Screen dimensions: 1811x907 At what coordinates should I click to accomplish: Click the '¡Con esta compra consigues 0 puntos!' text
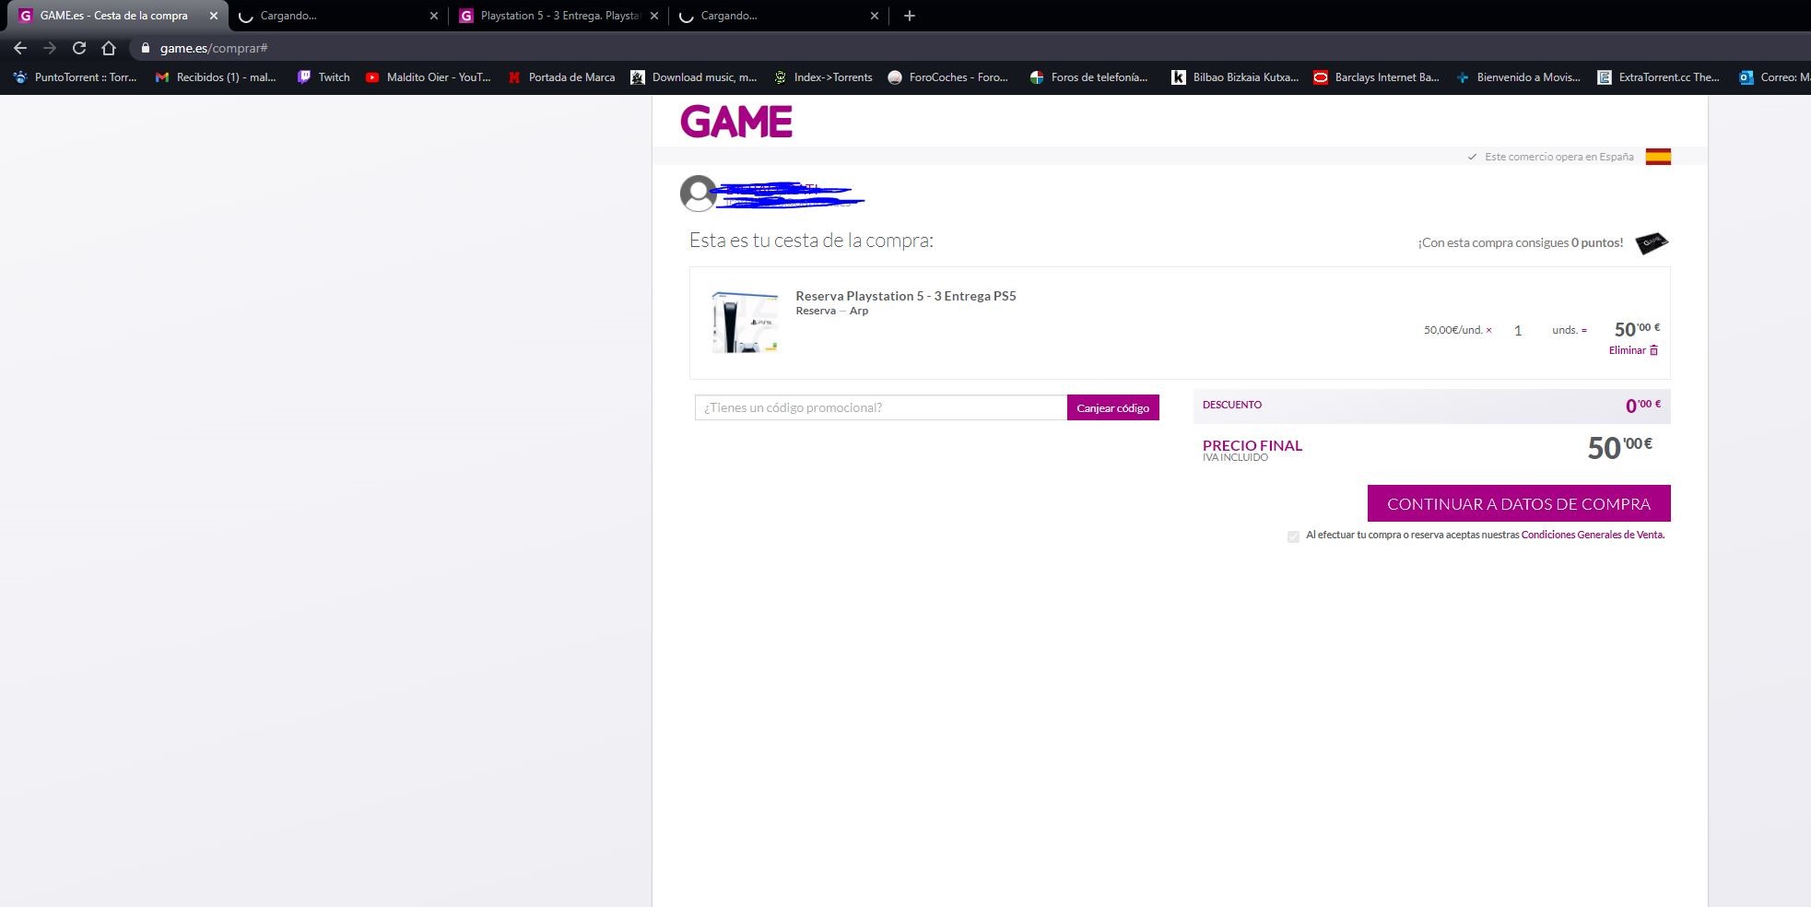1521,243
